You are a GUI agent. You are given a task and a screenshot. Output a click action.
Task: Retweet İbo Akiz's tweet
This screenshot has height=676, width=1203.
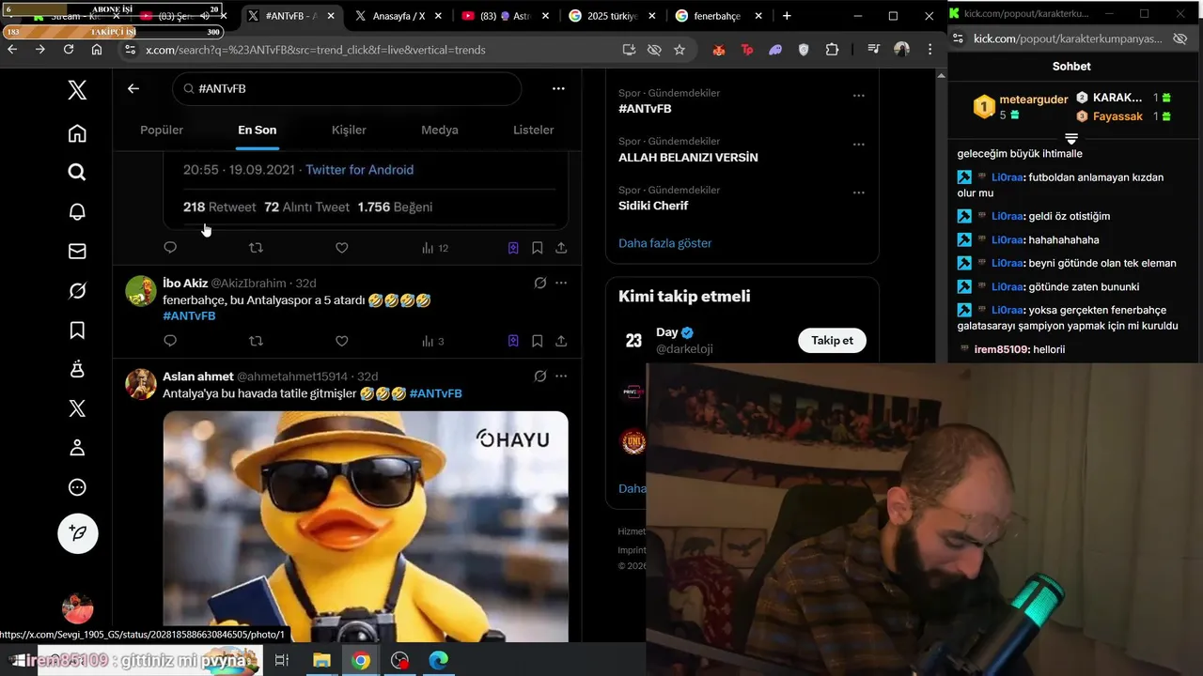(x=256, y=341)
